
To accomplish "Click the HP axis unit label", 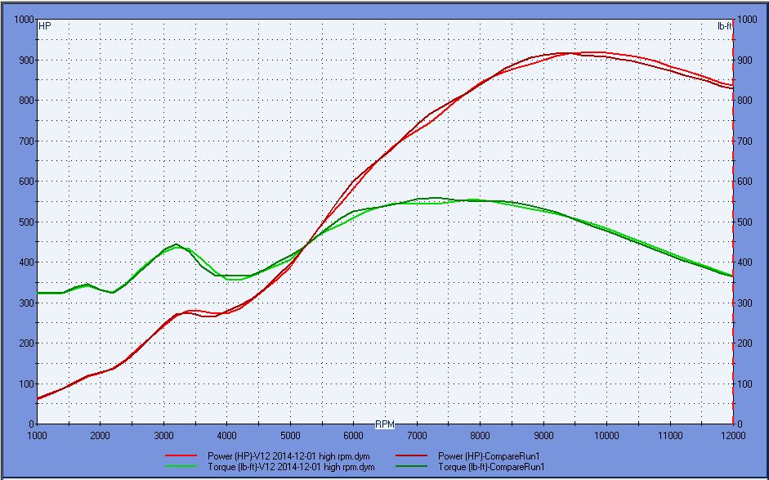I will coord(45,26).
